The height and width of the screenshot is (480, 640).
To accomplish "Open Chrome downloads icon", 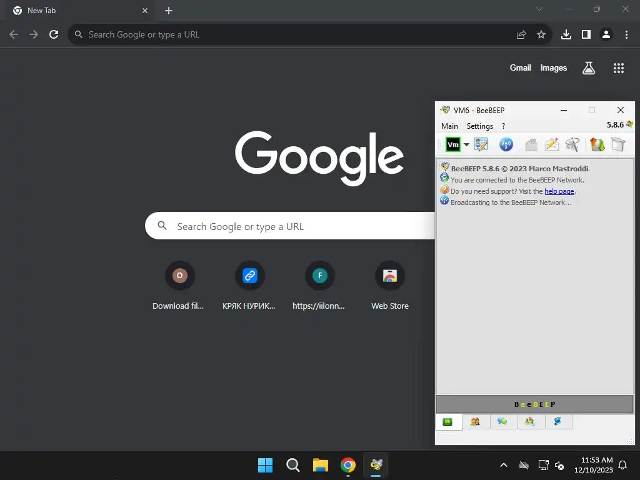I will click(x=566, y=35).
